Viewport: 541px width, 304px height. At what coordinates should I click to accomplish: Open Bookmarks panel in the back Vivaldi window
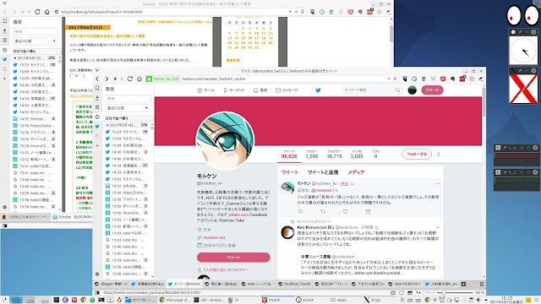tap(5, 21)
